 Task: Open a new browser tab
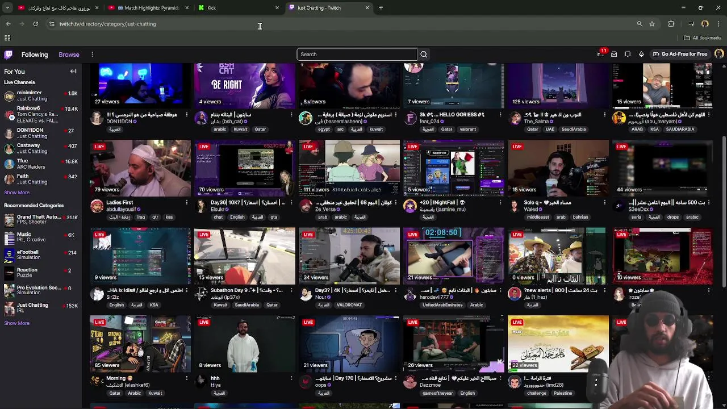[381, 8]
